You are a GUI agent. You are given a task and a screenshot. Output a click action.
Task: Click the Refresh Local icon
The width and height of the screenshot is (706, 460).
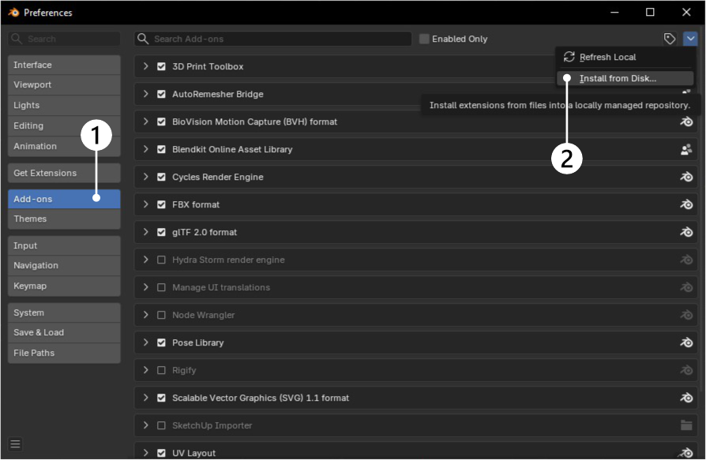pos(569,57)
